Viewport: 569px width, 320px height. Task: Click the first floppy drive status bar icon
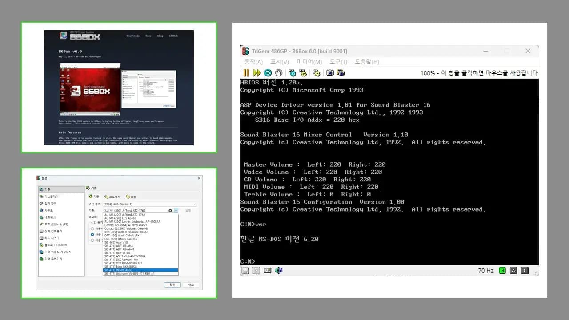click(x=245, y=270)
